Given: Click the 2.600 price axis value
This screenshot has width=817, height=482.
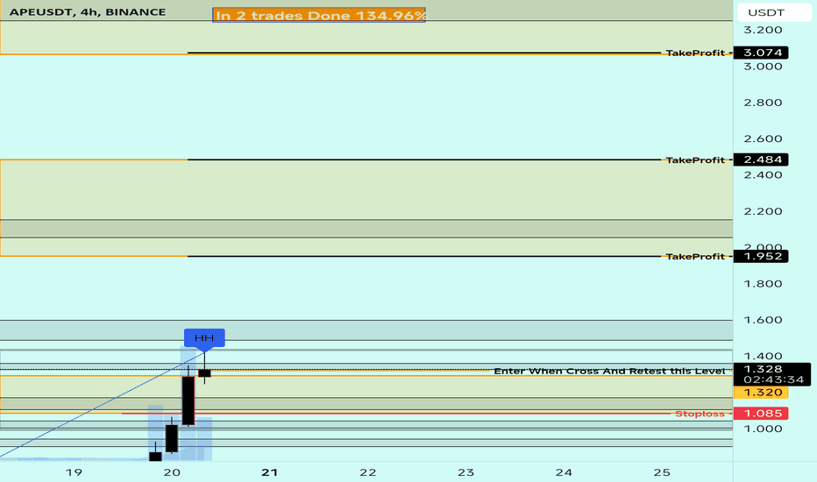Looking at the screenshot, I should point(763,138).
